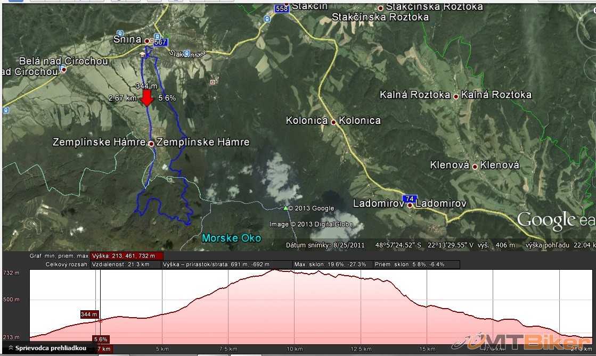Click the road 558 shield icon

(x=282, y=9)
